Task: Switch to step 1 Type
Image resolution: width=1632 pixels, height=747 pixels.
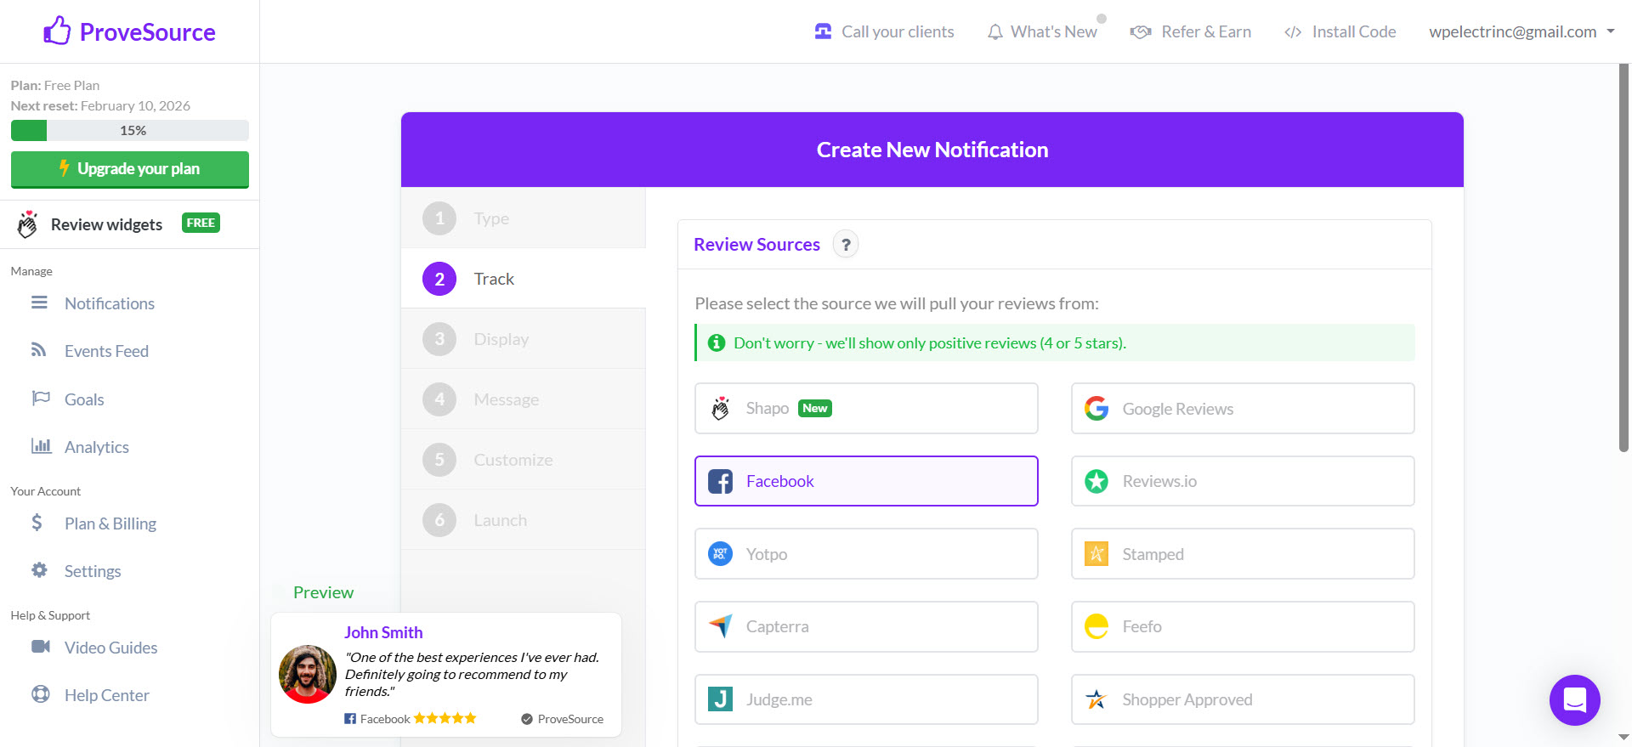Action: click(491, 218)
